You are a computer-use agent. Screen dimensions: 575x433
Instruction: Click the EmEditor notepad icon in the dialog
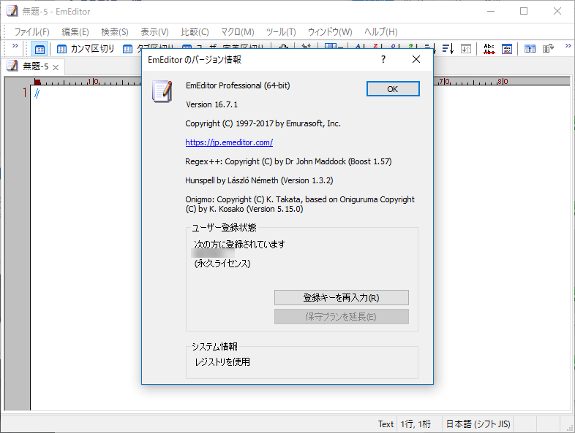pyautogui.click(x=162, y=91)
